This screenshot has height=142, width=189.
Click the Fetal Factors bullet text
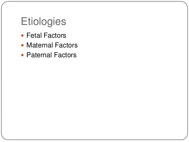[46, 36]
